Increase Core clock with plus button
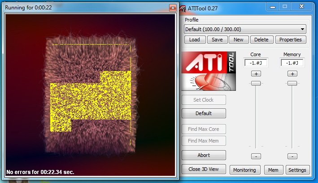318x183 pixels. tap(256, 73)
